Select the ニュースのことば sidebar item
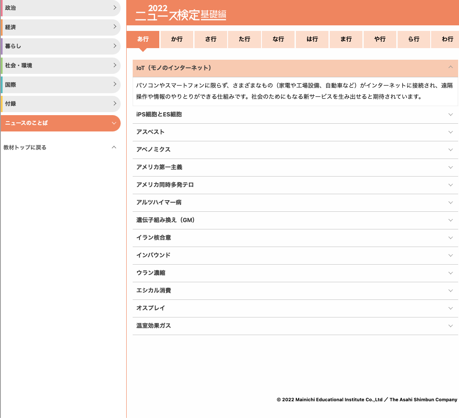The image size is (459, 418). pos(61,123)
